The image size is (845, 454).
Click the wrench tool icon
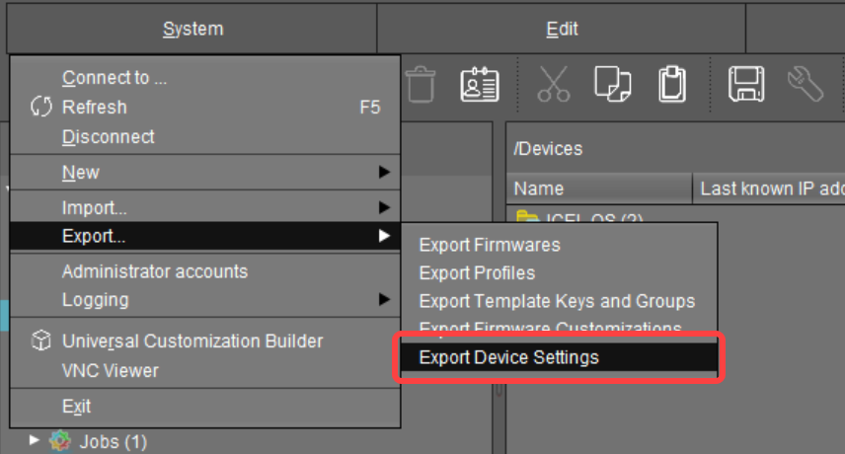tap(805, 84)
